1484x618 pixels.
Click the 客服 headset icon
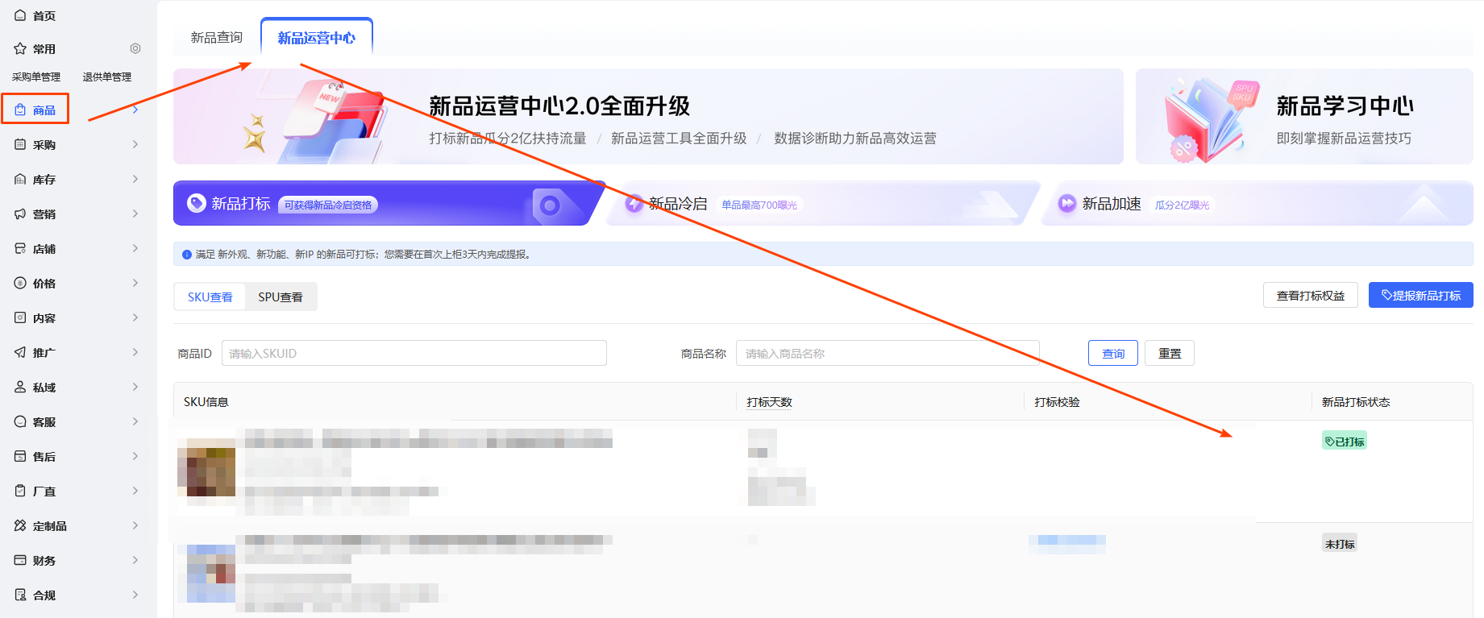[x=20, y=422]
